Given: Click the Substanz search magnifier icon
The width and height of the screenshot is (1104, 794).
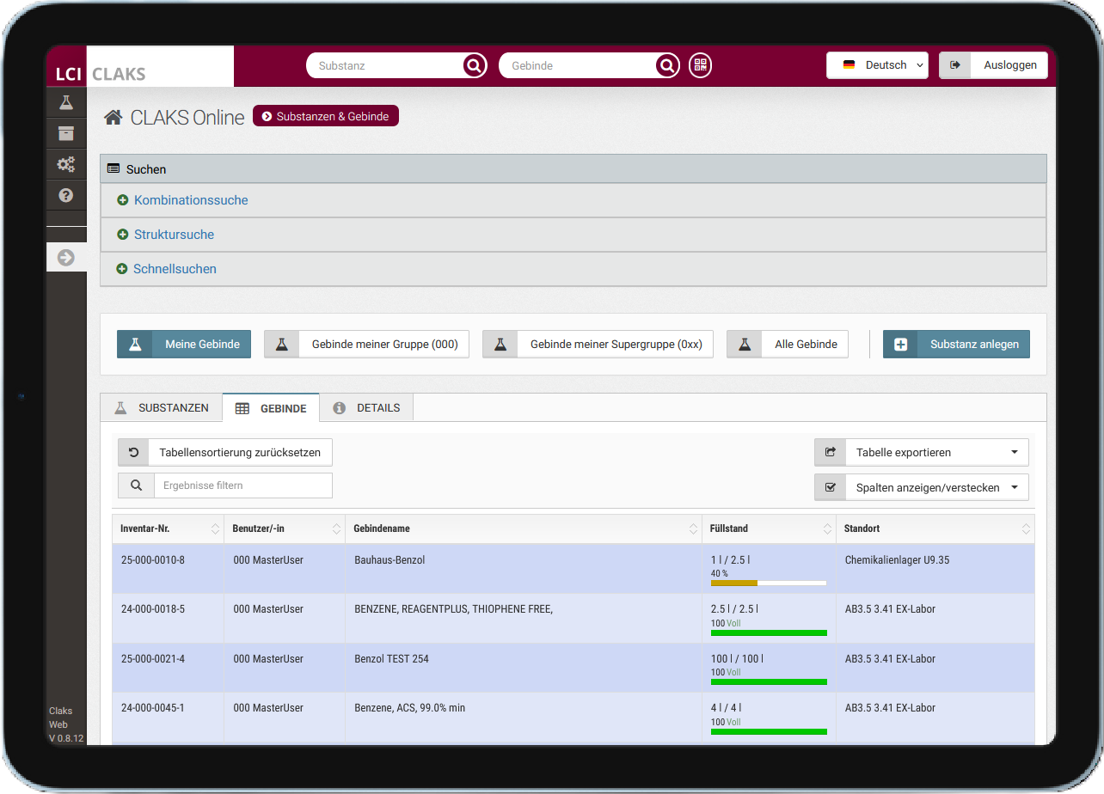Looking at the screenshot, I should [x=474, y=66].
